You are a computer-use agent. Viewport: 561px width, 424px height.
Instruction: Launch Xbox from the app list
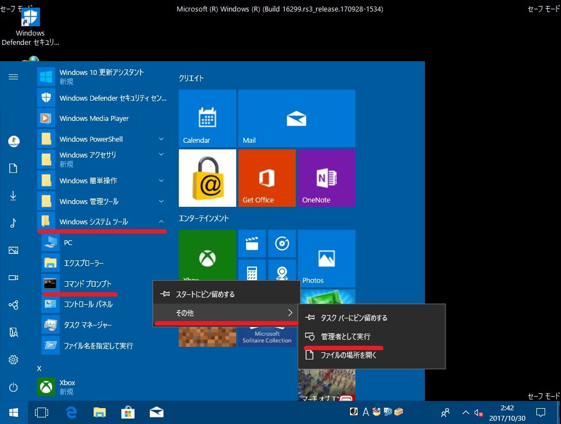[x=102, y=387]
